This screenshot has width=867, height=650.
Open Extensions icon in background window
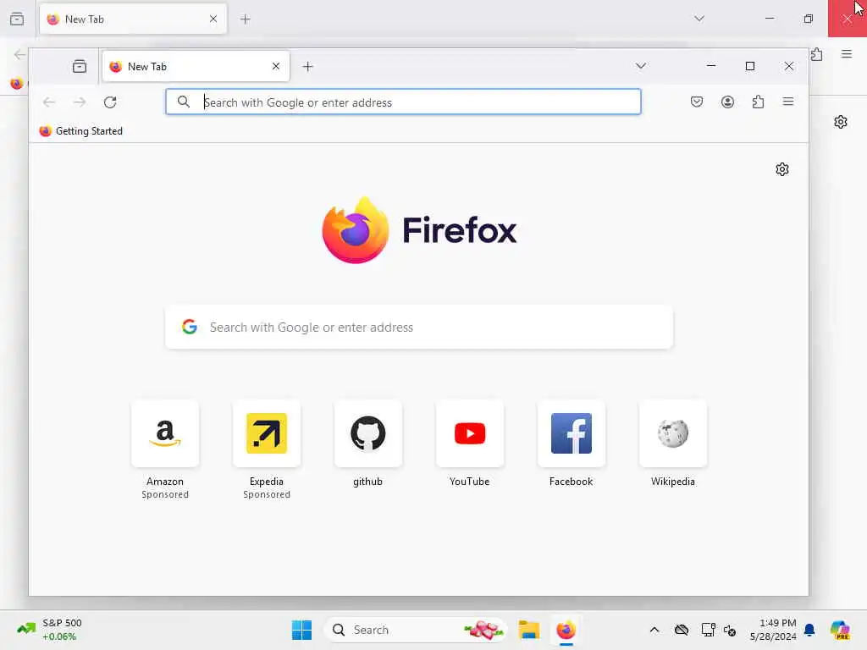click(x=817, y=54)
